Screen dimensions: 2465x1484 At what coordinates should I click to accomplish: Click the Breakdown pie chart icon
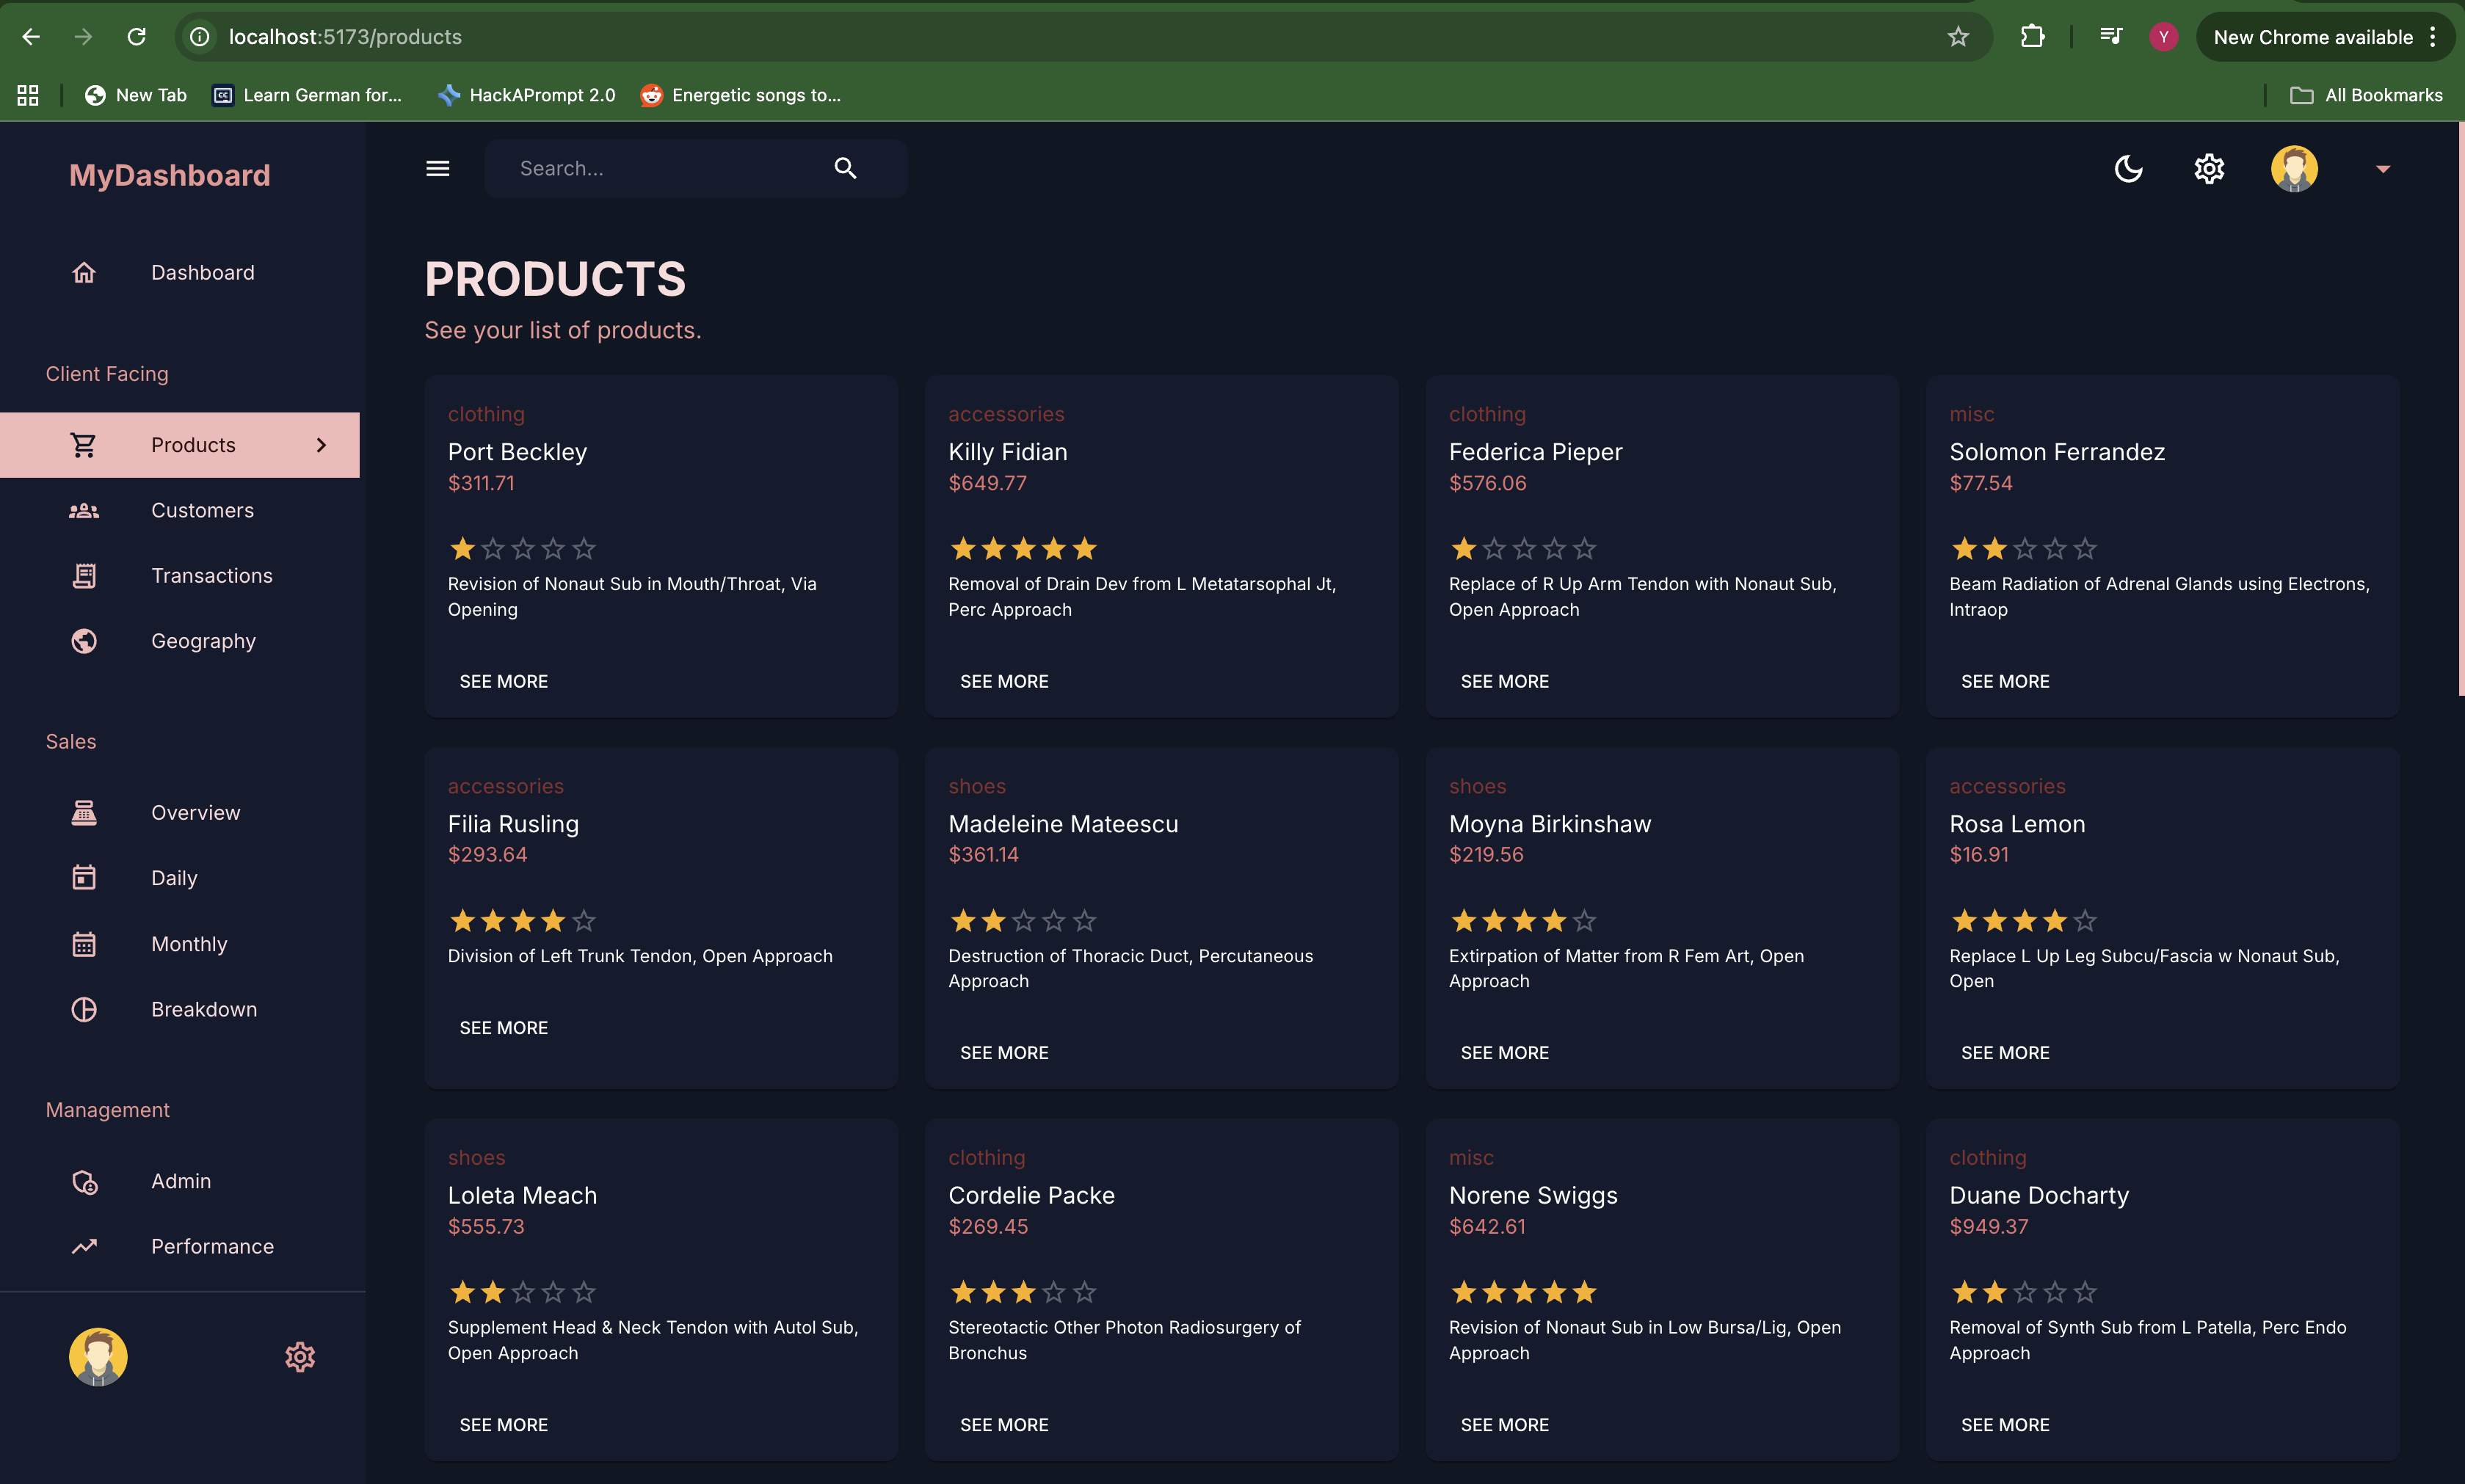[x=84, y=1009]
